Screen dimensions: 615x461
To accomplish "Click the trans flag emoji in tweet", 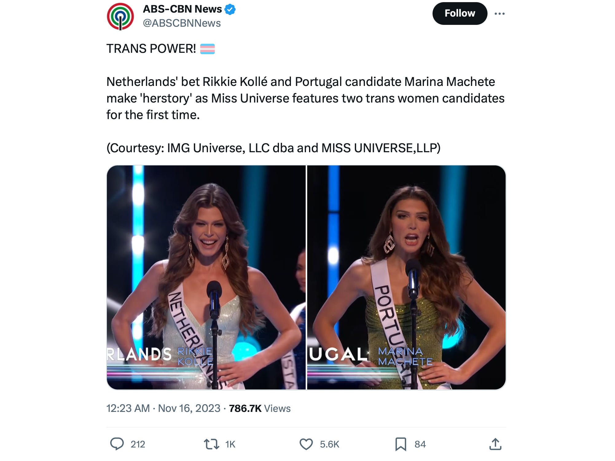I will pyautogui.click(x=207, y=49).
